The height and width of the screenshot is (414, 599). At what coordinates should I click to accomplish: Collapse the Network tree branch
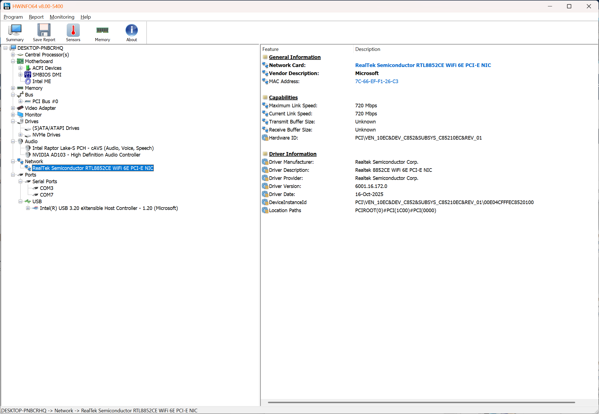[x=13, y=161]
